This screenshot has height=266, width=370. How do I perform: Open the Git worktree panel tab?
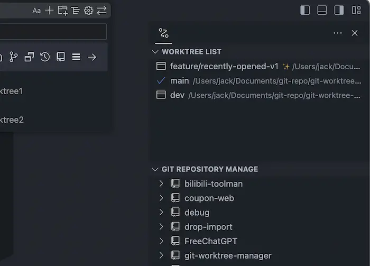click(x=163, y=33)
